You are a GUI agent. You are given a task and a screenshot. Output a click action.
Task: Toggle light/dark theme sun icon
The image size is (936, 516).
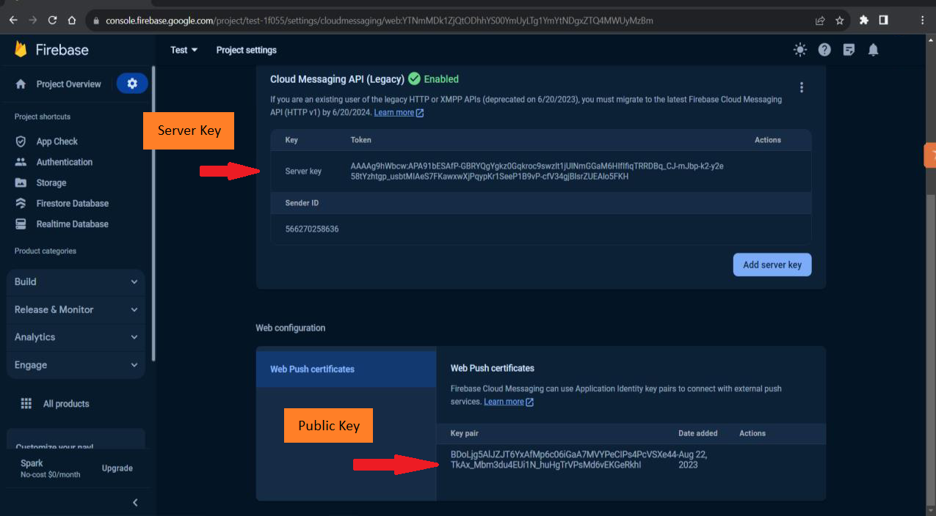pyautogui.click(x=800, y=50)
